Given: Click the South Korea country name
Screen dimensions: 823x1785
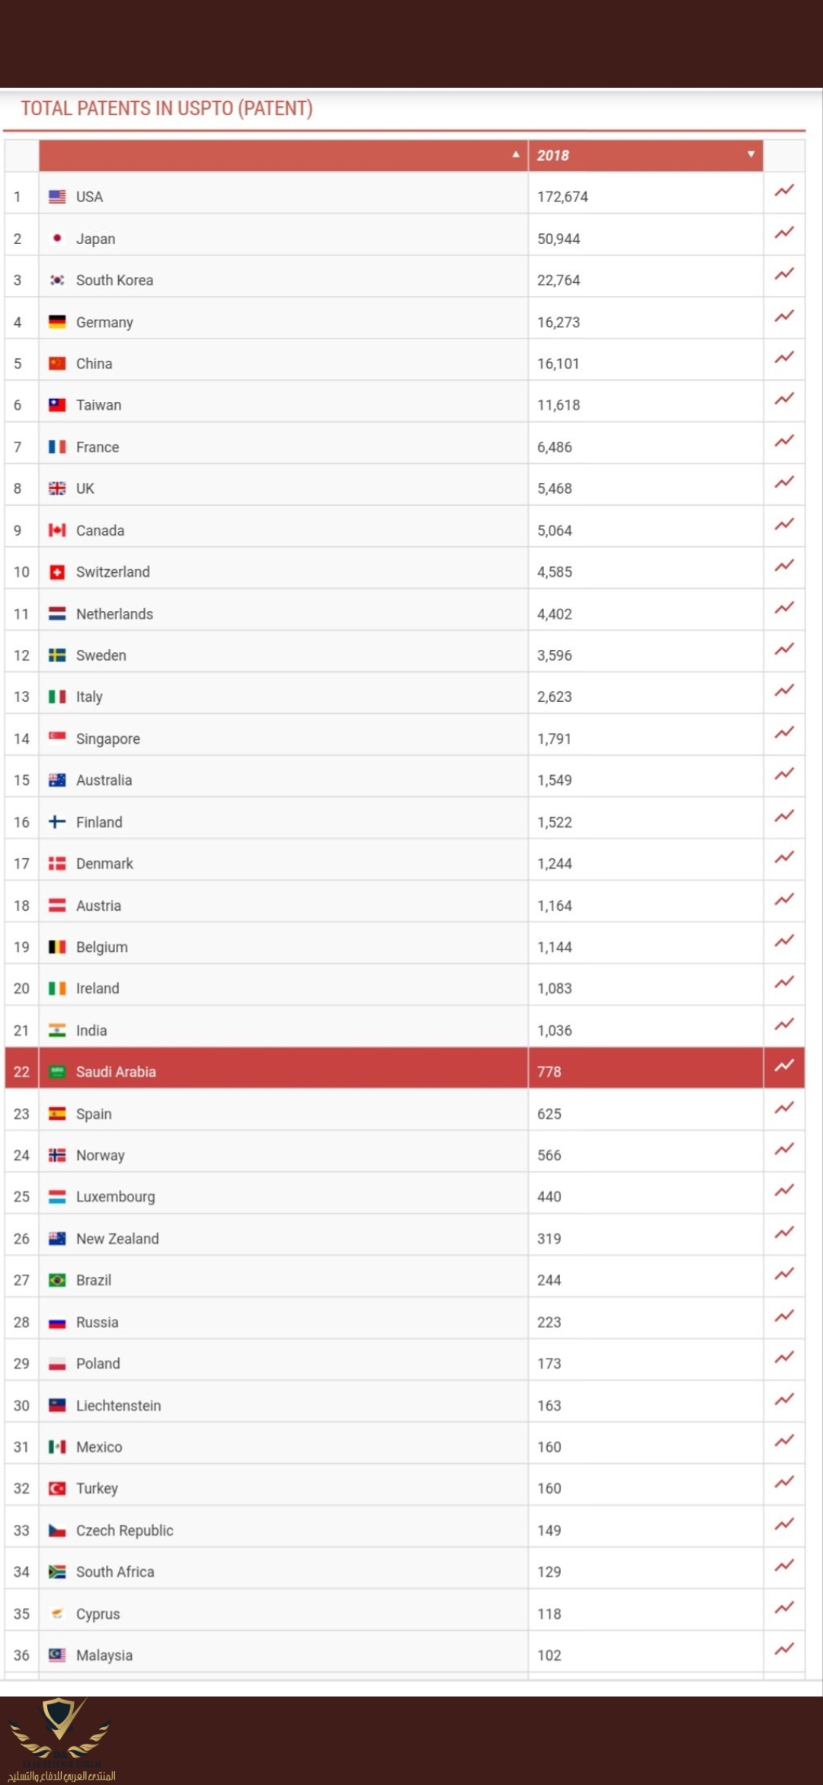Looking at the screenshot, I should pos(114,280).
